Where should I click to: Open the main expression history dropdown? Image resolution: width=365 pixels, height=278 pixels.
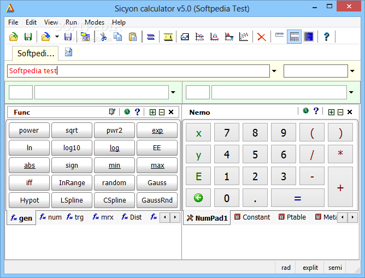[274, 71]
